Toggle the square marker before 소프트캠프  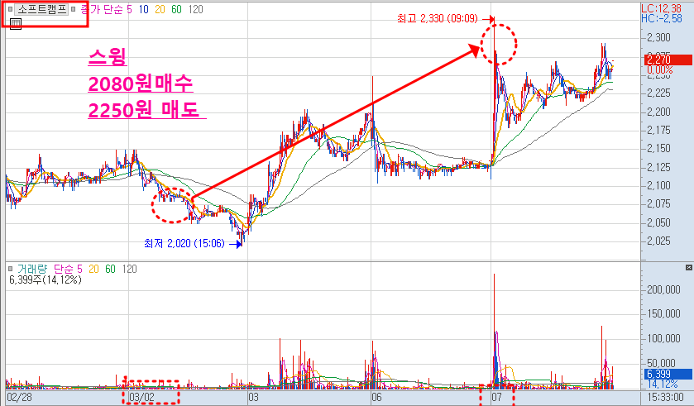click(10, 9)
